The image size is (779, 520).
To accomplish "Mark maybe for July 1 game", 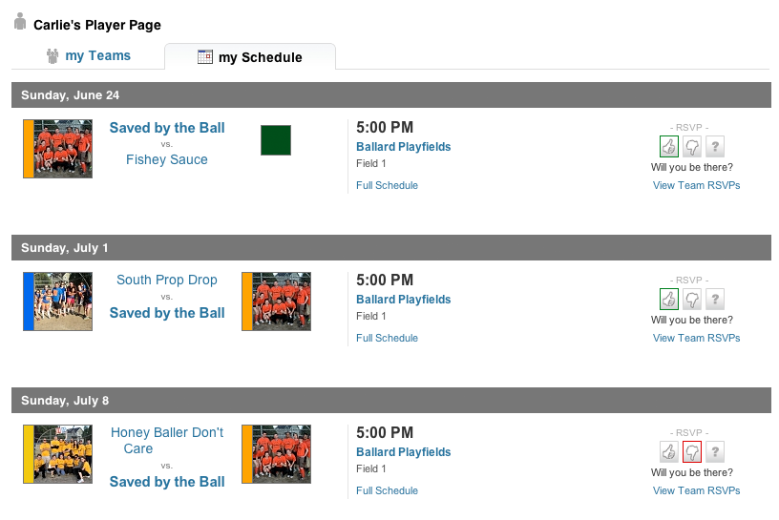I will tap(714, 300).
